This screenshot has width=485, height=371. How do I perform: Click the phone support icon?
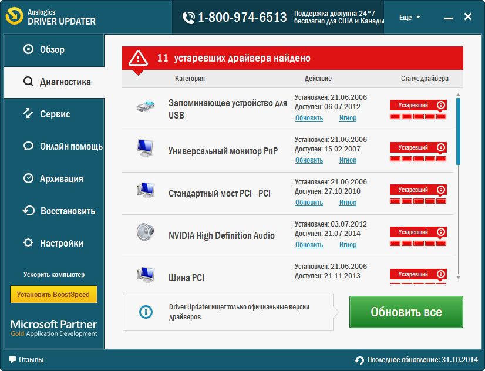coord(188,18)
